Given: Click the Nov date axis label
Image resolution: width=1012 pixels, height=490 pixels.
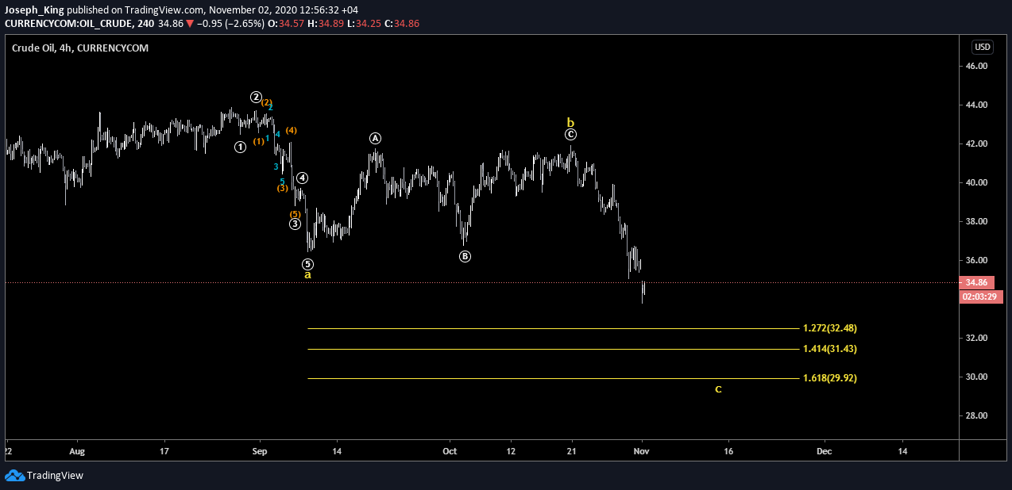Looking at the screenshot, I should point(642,451).
